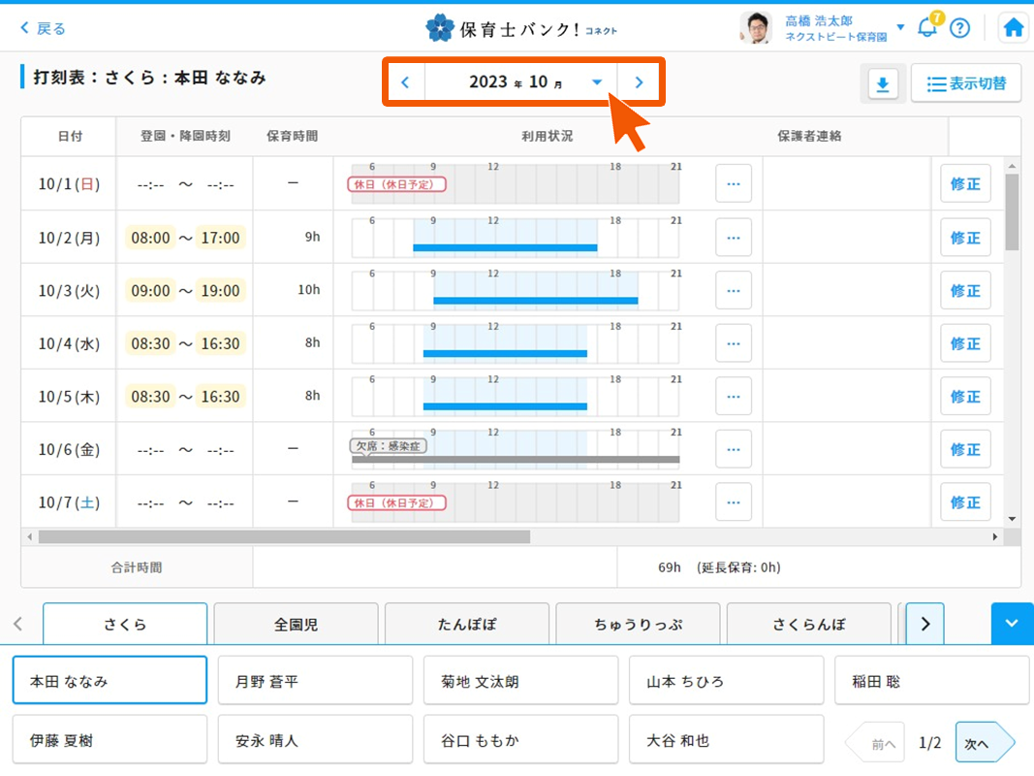Click the 表示切替 button
The height and width of the screenshot is (776, 1034).
(x=965, y=84)
